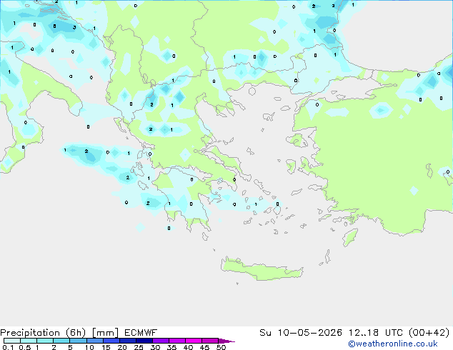
Task: Click the legend value '0.5'
Action: (x=25, y=347)
